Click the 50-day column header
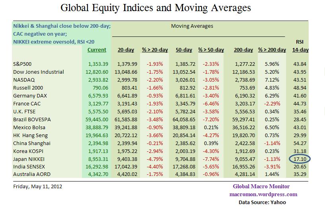The height and width of the screenshot is (214, 325). (184, 50)
